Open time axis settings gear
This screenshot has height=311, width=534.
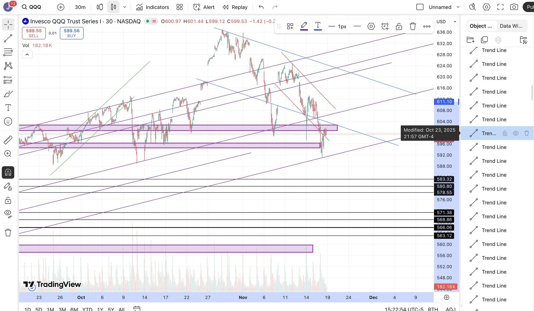click(447, 297)
